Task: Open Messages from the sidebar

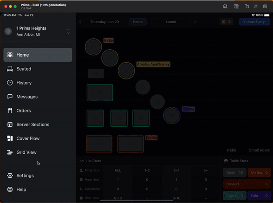Action: [38, 97]
